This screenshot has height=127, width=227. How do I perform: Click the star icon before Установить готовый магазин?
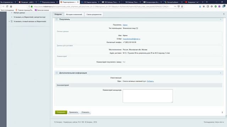[12, 22]
